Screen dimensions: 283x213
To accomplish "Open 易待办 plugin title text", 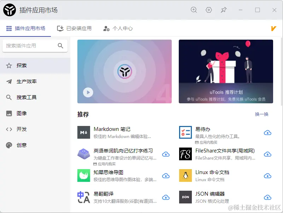I will (x=203, y=129).
